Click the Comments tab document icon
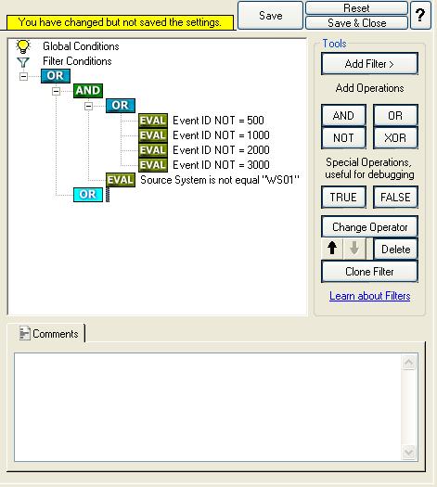The height and width of the screenshot is (487, 437). (x=25, y=333)
